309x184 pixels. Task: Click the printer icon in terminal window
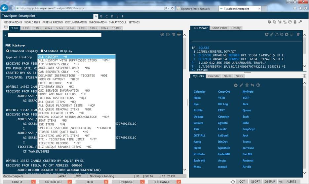(179, 35)
